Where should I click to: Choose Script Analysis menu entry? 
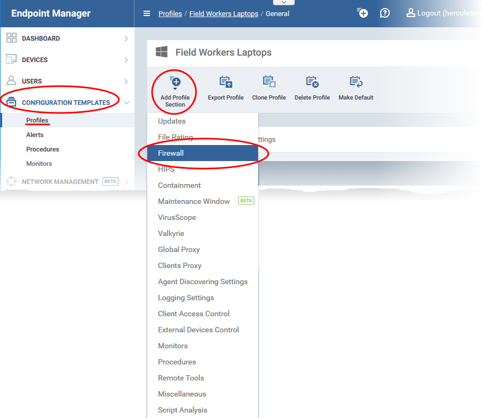(x=202, y=410)
